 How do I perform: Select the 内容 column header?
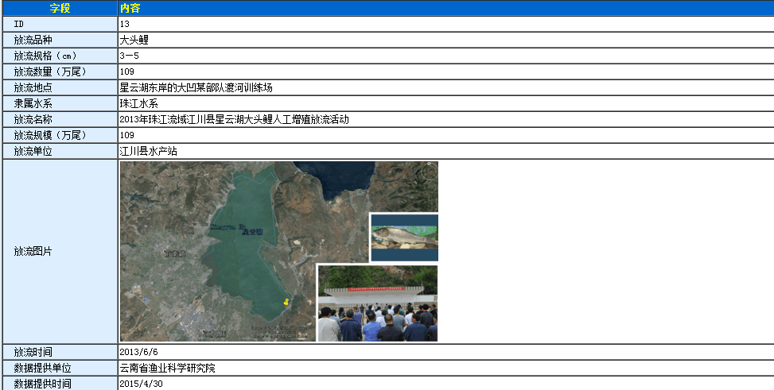(130, 8)
